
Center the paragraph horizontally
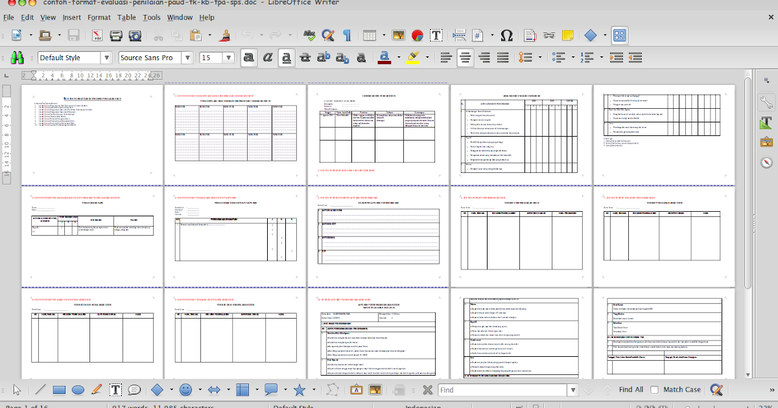coord(465,58)
